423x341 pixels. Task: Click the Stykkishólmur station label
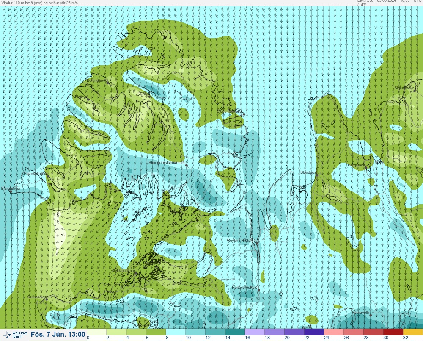point(123,271)
